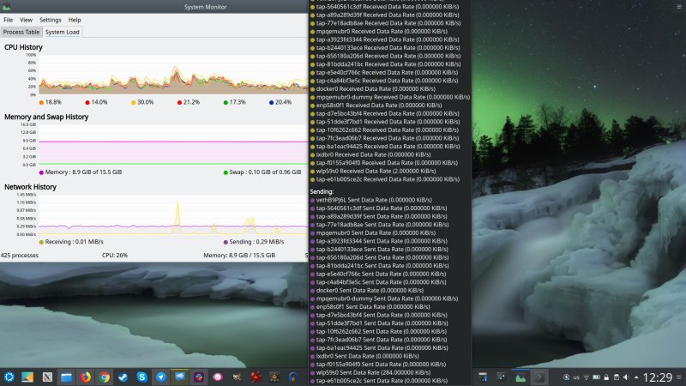Open the Settings menu
The image size is (686, 386).
[x=51, y=20]
